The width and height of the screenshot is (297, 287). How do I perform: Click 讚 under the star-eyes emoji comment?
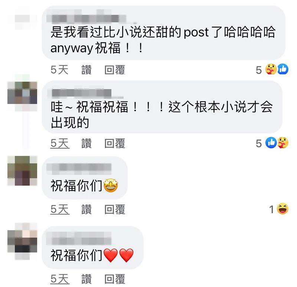pos(87,209)
